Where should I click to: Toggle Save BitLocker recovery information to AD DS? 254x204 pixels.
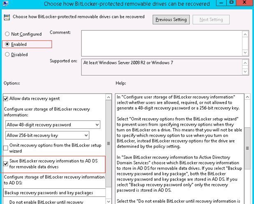6,164
